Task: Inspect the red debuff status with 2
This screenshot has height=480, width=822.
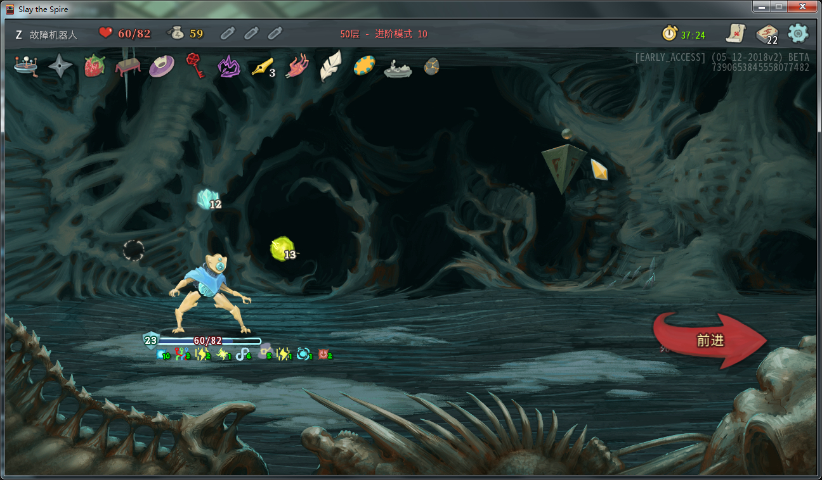Action: [325, 355]
